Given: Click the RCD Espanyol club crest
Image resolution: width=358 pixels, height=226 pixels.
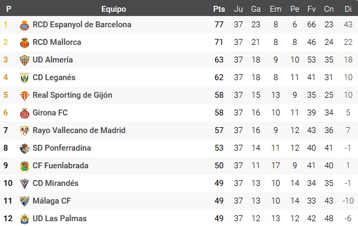Looking at the screenshot, I should click(x=24, y=25).
